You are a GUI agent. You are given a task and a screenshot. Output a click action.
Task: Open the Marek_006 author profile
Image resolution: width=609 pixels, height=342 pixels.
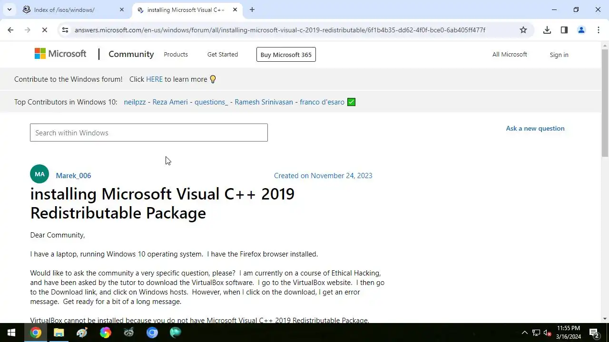pyautogui.click(x=73, y=176)
